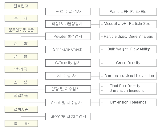The image size is (162, 129).
Task: Select the 출하 final step box
Action: [21, 123]
